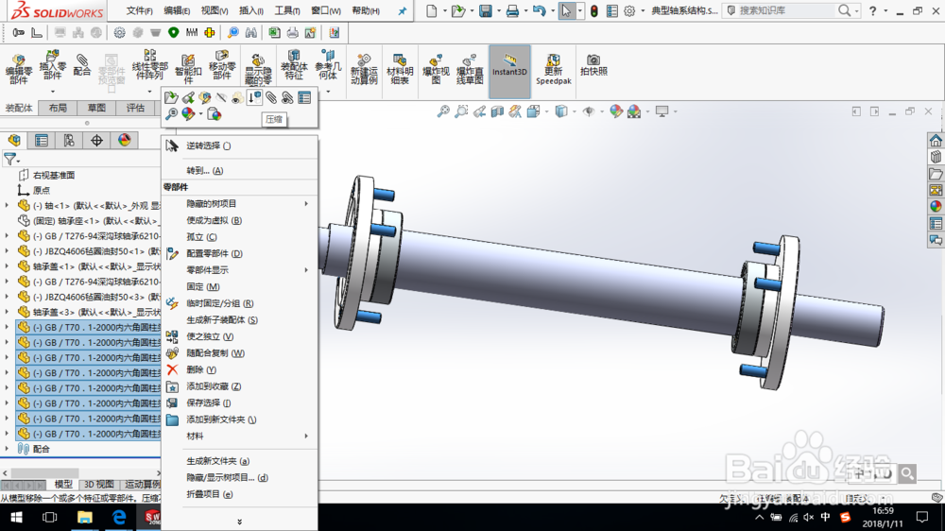Screen dimensions: 945x531
Task: Expand the 配合 (Mates) folder node
Action: [x=7, y=449]
